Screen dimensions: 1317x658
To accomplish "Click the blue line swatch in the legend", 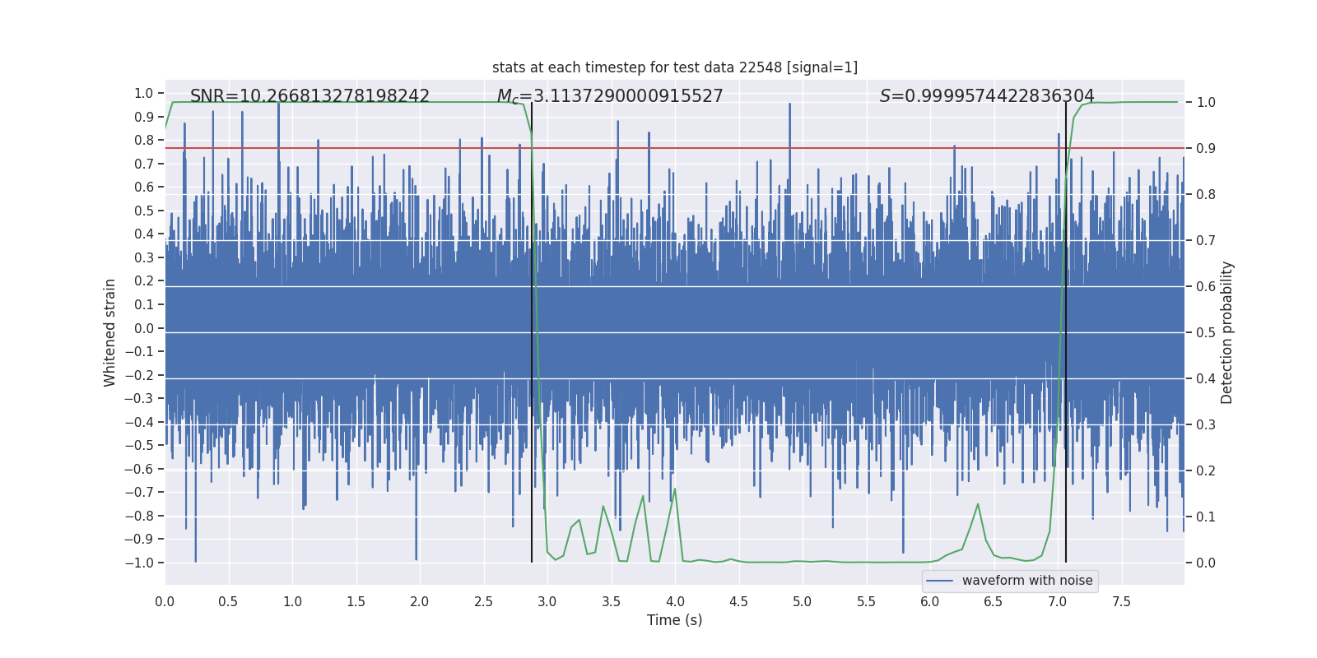I will click(x=940, y=581).
